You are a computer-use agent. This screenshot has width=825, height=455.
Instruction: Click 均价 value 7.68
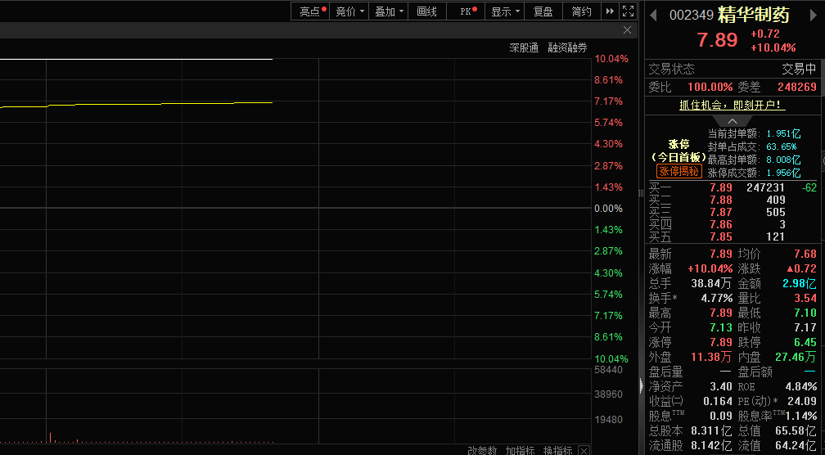point(805,254)
